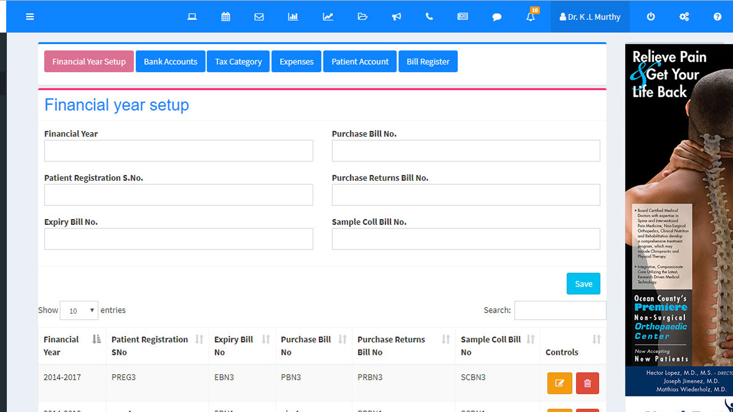
Task: Sort by Sample Coll Bill No column
Action: (x=498, y=346)
